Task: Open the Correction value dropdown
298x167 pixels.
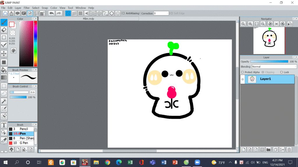Action: pos(167,13)
